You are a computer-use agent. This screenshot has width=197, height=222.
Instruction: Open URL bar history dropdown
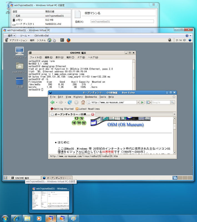coord(138,102)
